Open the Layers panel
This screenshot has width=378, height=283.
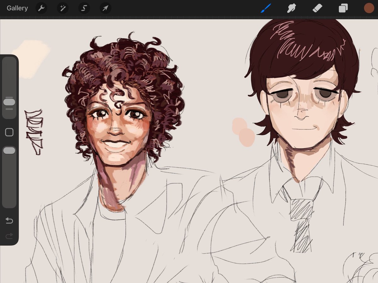[343, 8]
